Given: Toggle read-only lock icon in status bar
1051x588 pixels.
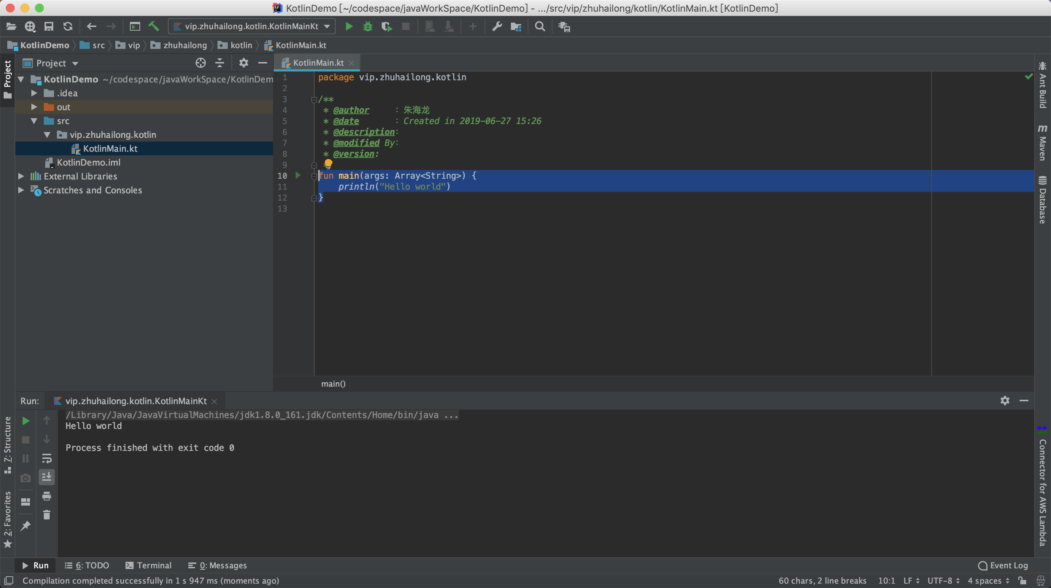Looking at the screenshot, I should click(1022, 581).
